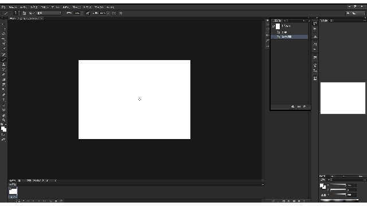367x206 pixels.
Task: Select the Dodge tool
Action: (3, 89)
